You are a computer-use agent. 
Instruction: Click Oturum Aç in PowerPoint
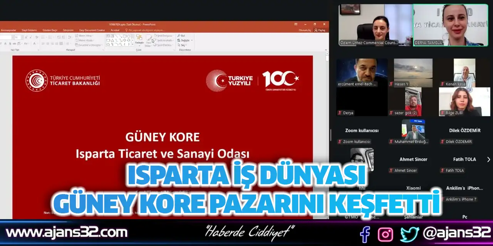(x=305, y=30)
